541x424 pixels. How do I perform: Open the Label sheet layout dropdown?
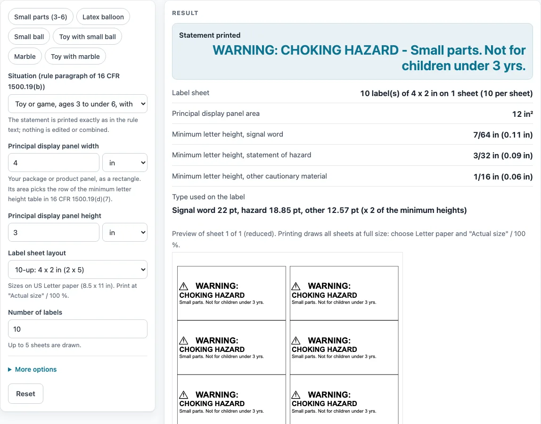pos(78,269)
